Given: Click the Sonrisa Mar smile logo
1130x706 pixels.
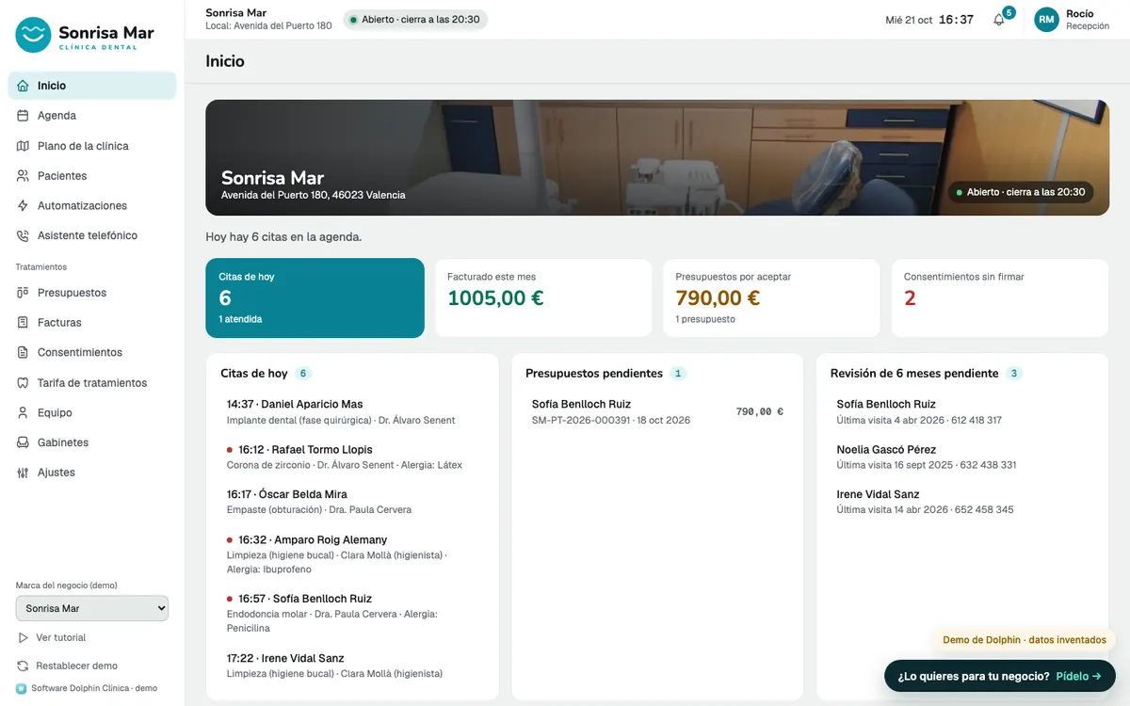Looking at the screenshot, I should [x=34, y=34].
